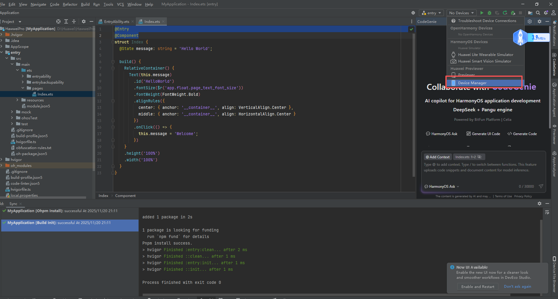Viewport: 558px width, 299px height.
Task: Open Project Structure folder icon in toolbar
Action: 530,13
